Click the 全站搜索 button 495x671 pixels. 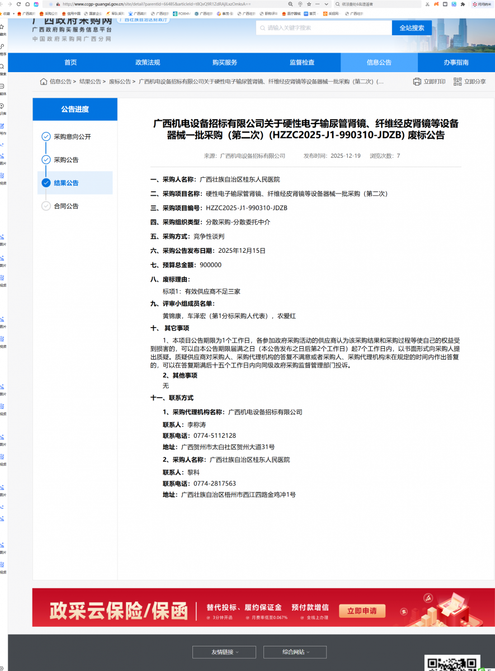412,28
